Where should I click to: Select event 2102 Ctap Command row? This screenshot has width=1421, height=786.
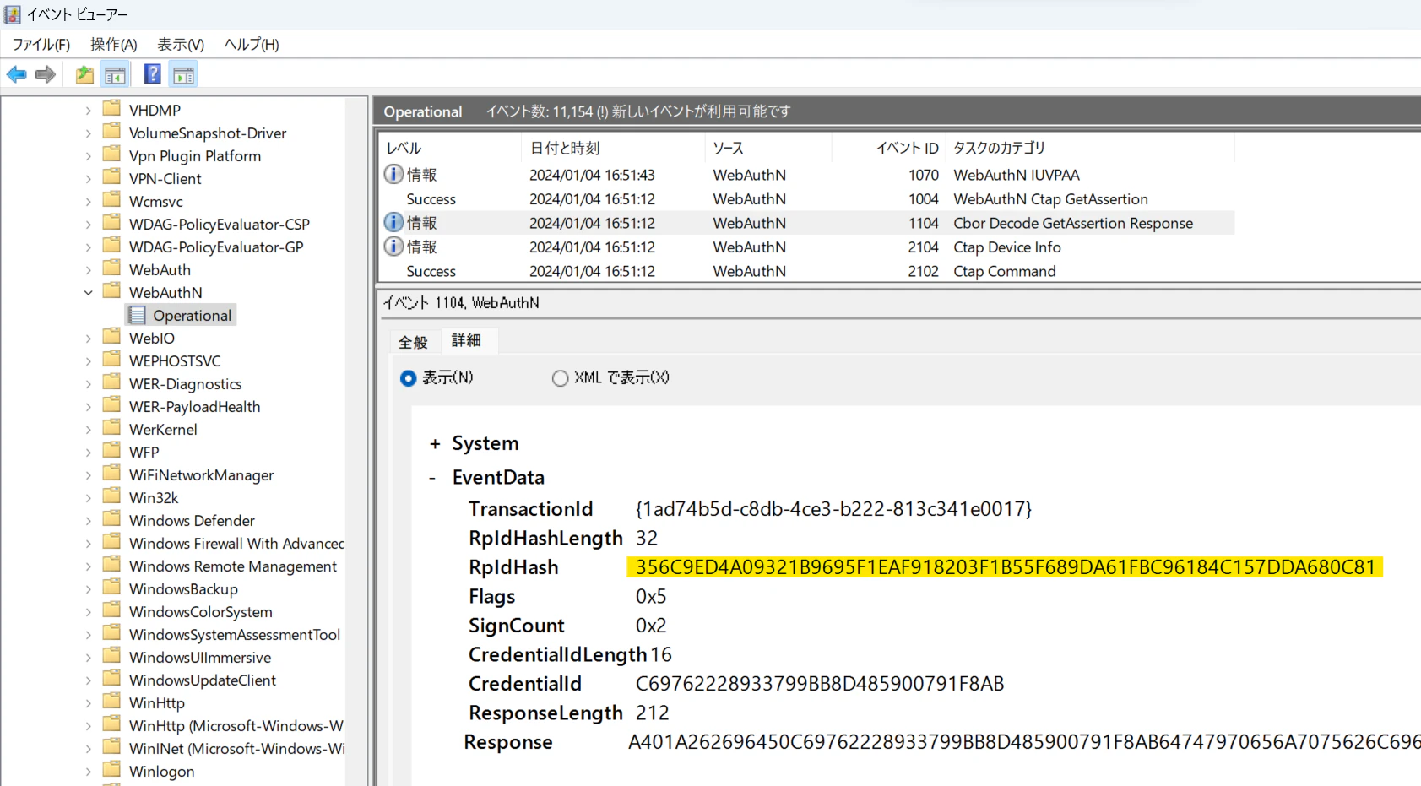click(x=806, y=271)
